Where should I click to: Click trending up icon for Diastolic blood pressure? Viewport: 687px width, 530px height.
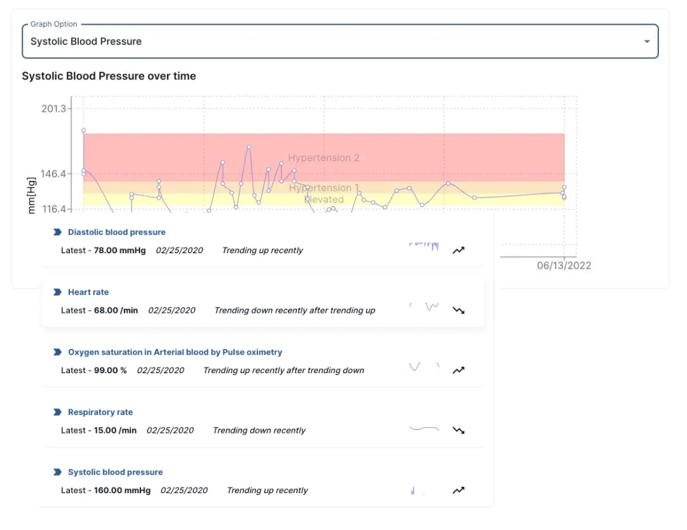458,250
